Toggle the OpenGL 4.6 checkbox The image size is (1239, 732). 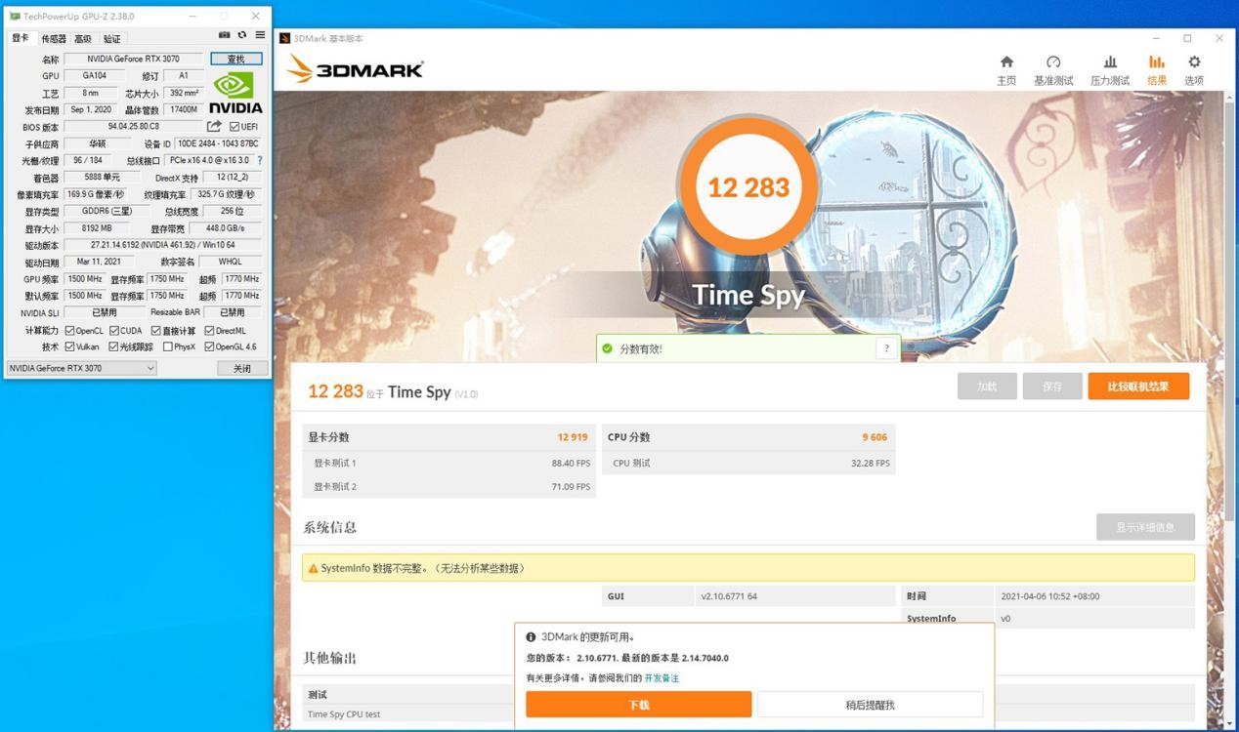[209, 346]
